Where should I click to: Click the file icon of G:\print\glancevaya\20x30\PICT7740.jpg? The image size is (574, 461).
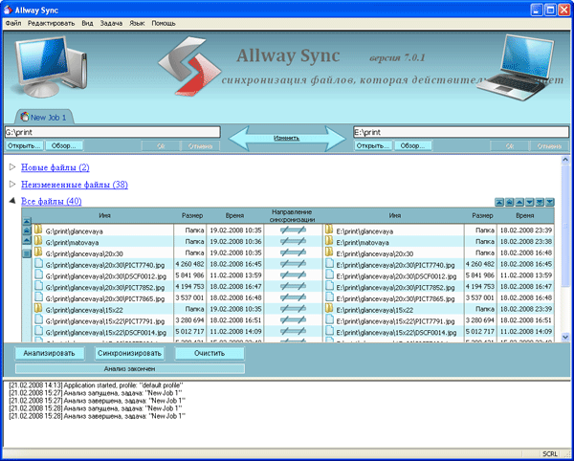pos(38,264)
